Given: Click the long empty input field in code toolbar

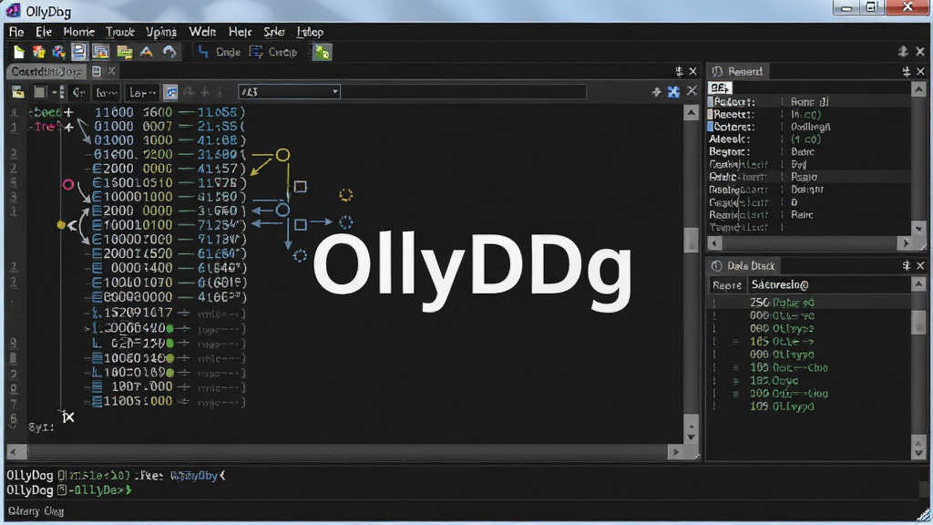Looking at the screenshot, I should pos(463,92).
